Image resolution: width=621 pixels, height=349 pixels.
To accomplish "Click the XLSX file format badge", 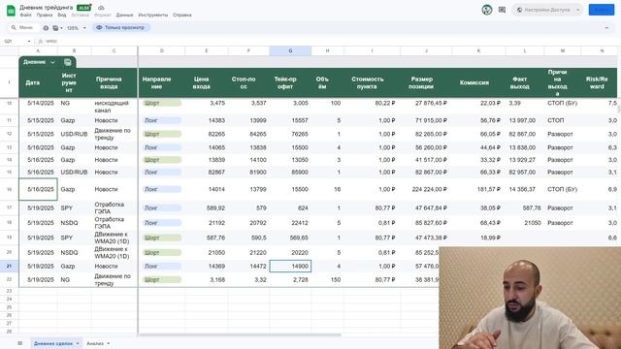I will point(83,8).
